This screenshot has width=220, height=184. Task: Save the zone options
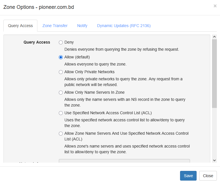[188, 176]
